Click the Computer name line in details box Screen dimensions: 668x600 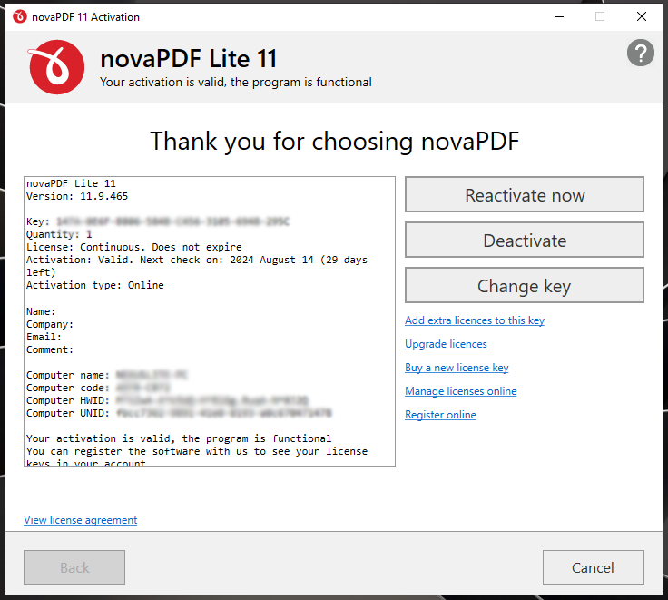pos(100,375)
